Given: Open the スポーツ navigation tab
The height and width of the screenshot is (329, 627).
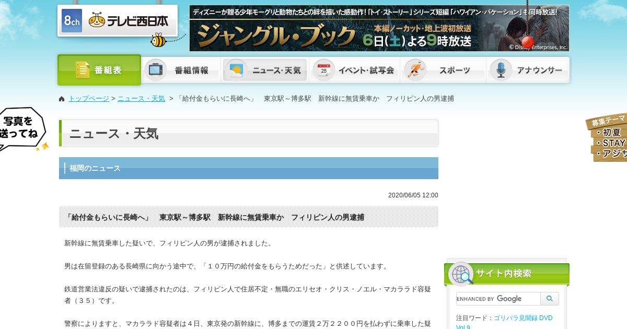Looking at the screenshot, I should tap(443, 70).
